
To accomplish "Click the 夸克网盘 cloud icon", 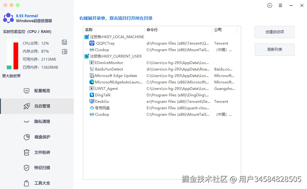I will pyautogui.click(x=92, y=108).
